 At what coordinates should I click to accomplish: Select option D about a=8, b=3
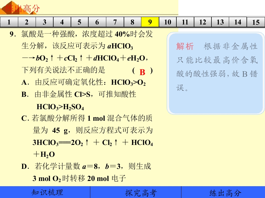[x=86, y=172]
